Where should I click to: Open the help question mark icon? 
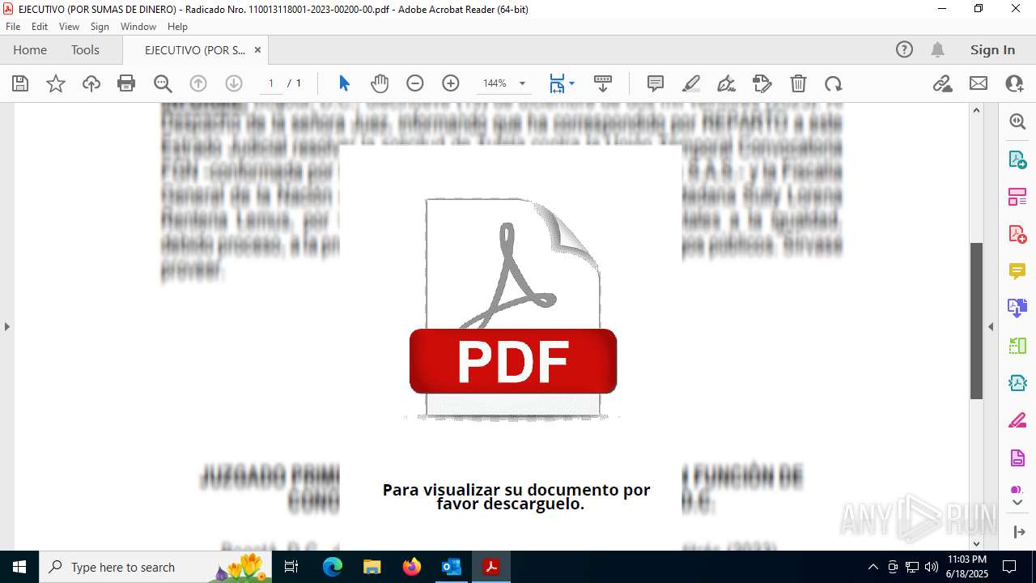(904, 49)
